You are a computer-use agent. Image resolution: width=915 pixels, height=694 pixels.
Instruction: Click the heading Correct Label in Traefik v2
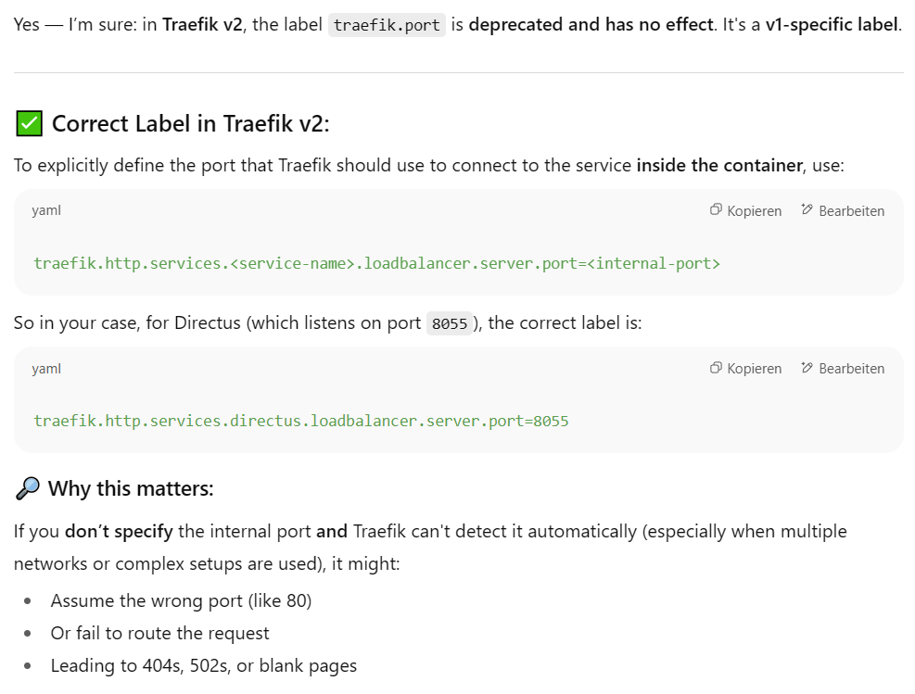(x=190, y=124)
